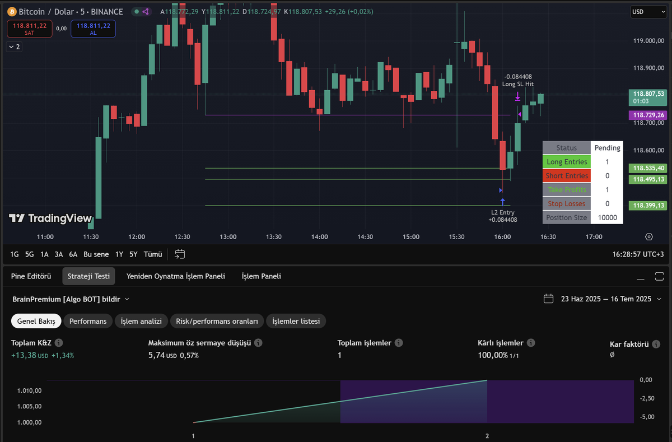The height and width of the screenshot is (442, 672).
Task: Click calendar icon beside date range
Action: (x=549, y=299)
